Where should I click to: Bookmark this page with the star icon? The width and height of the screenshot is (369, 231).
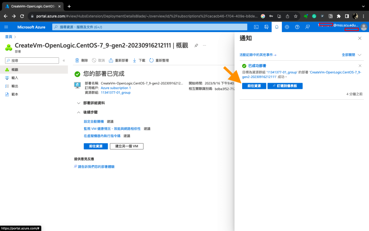[295, 16]
